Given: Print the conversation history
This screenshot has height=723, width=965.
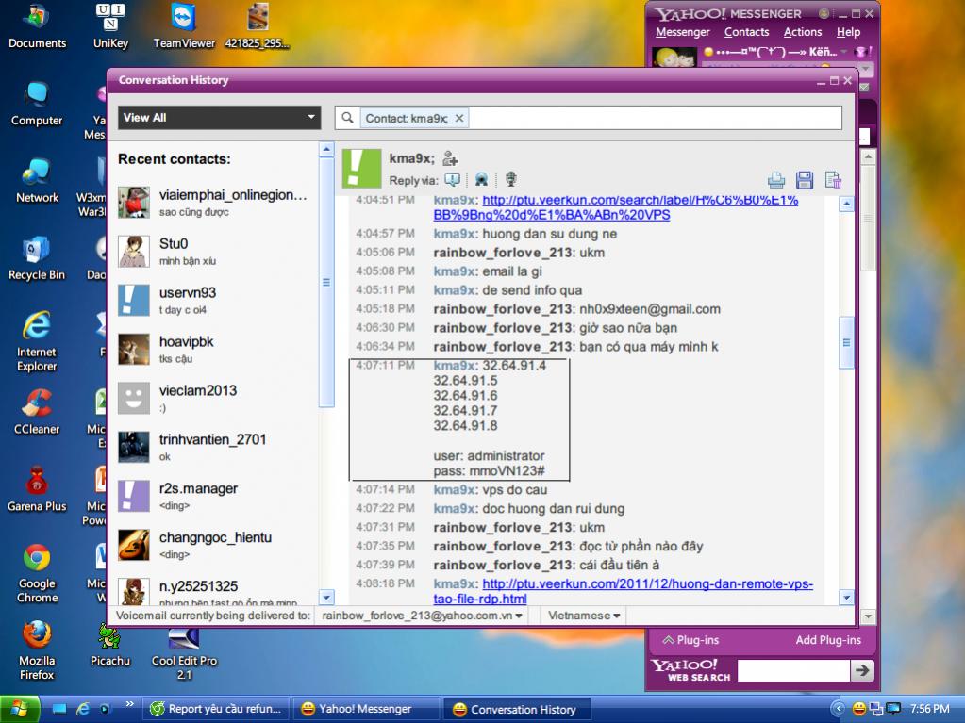Looking at the screenshot, I should (x=776, y=179).
